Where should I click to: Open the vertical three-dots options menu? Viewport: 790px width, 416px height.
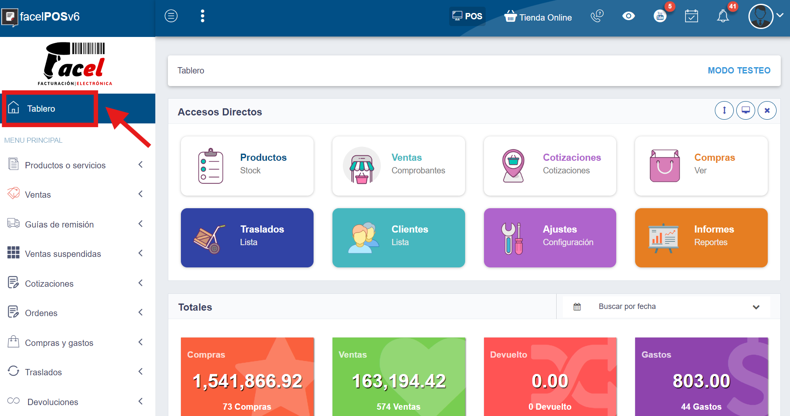(x=203, y=16)
